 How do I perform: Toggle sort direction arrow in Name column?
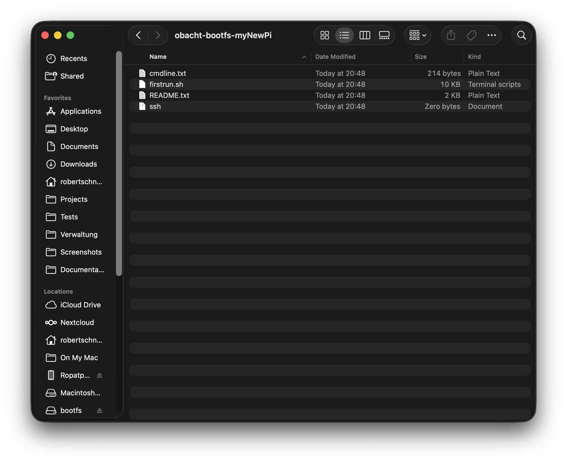304,57
